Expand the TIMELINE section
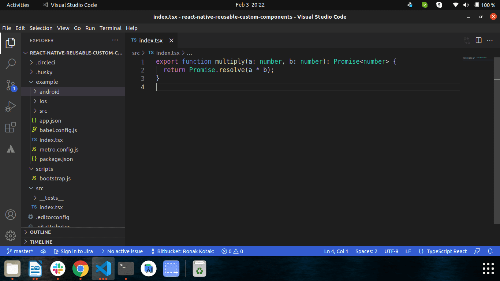500x281 pixels. click(41, 242)
